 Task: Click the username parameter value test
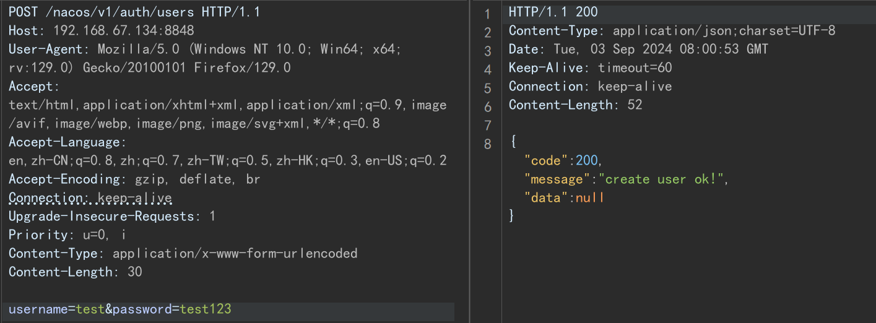click(89, 309)
